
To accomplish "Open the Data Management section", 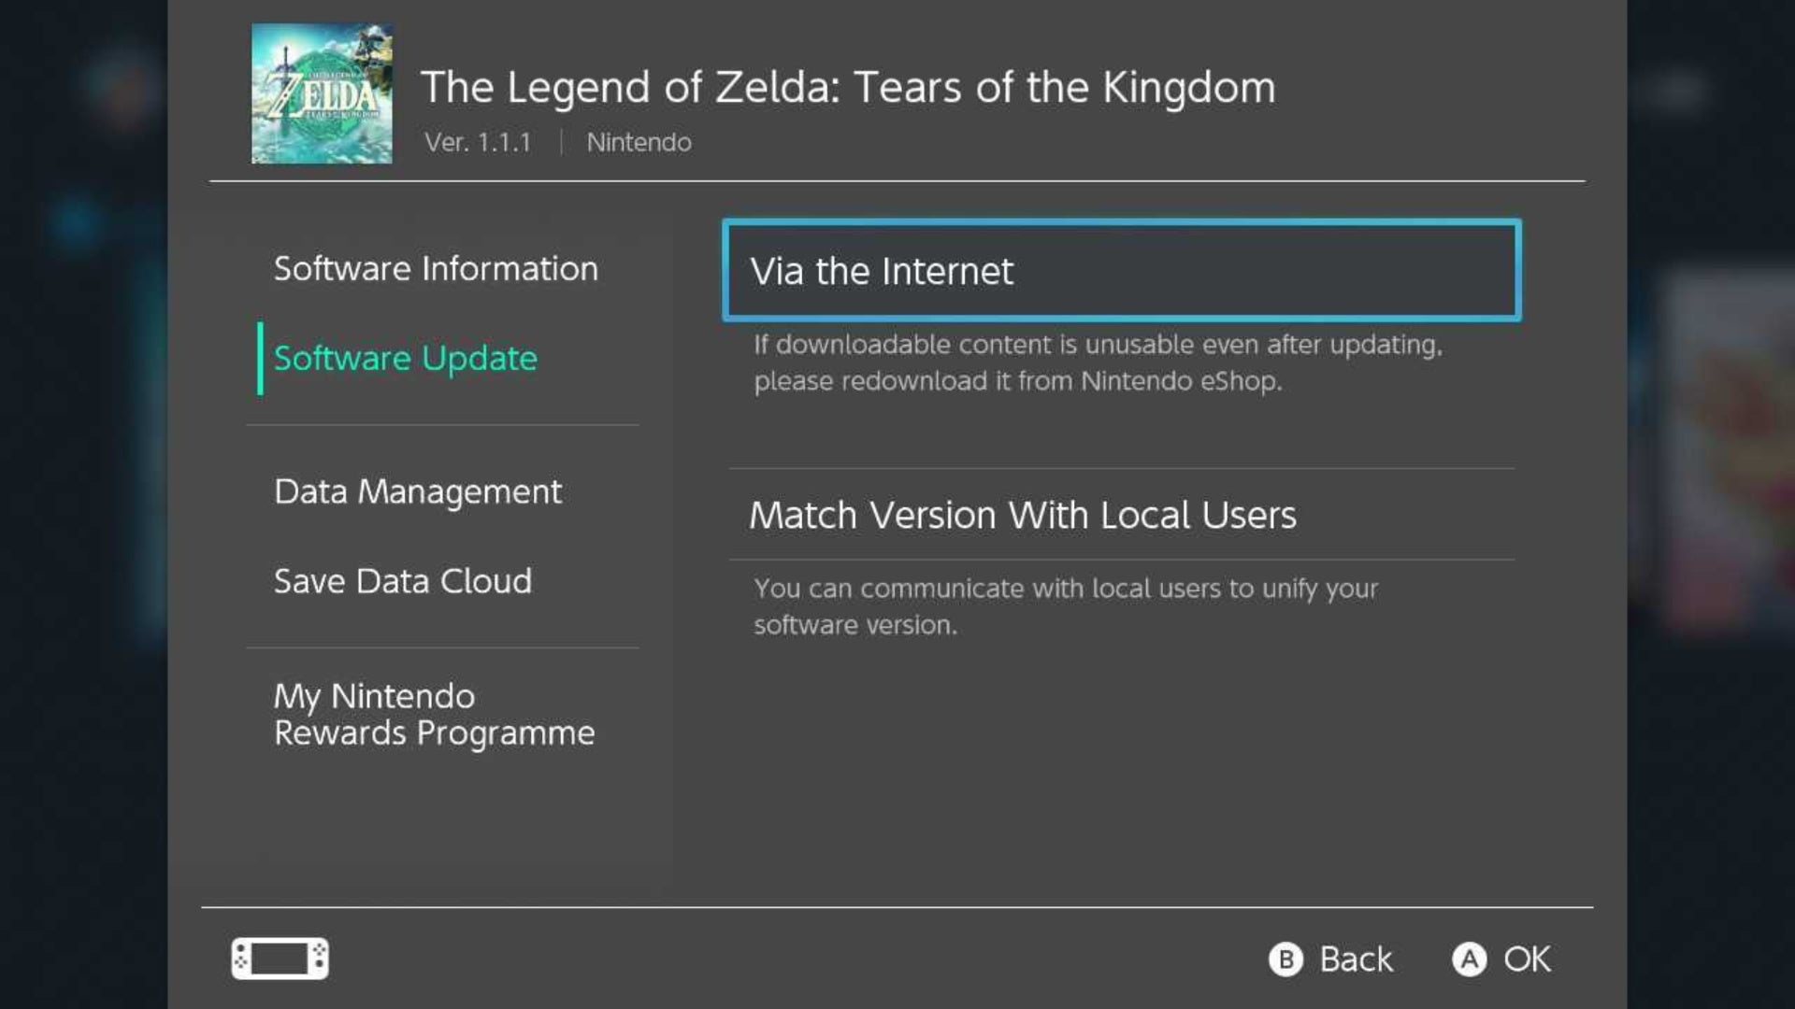I will [418, 491].
